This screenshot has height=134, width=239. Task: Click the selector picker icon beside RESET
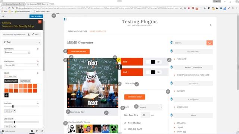coord(28,35)
